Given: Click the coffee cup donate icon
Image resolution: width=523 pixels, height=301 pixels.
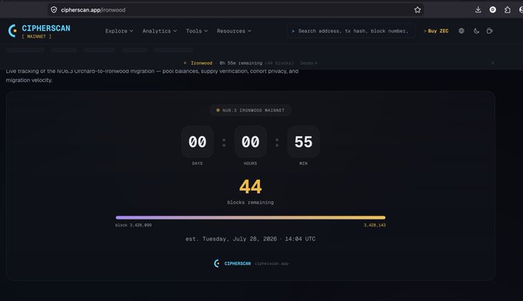Looking at the screenshot, I should (489, 31).
